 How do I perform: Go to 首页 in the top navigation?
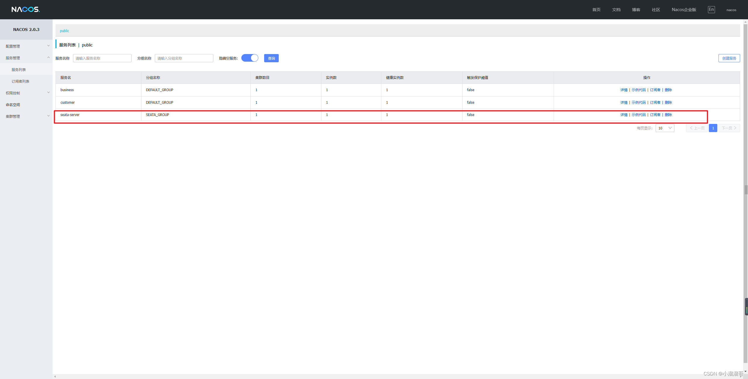(596, 10)
